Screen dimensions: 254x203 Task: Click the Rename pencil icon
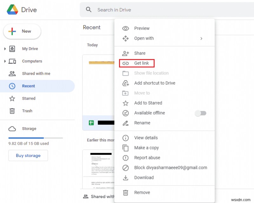point(126,123)
